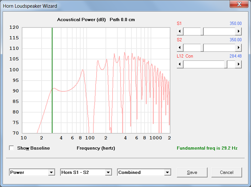This screenshot has height=187, width=251.
Task: Click the Frequency (hertz) axis label
Action: point(96,148)
